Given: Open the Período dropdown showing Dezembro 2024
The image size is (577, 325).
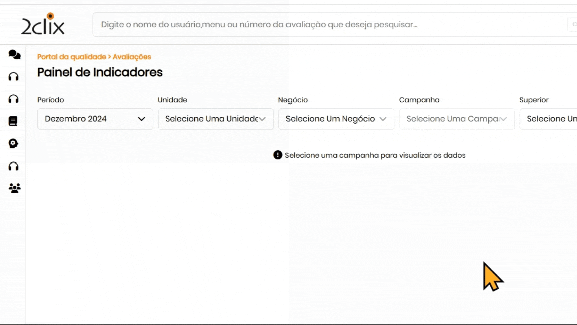Looking at the screenshot, I should [x=95, y=119].
